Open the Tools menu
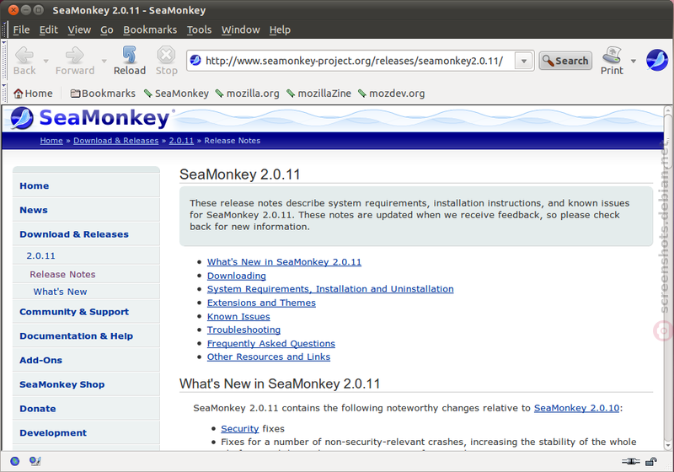Viewport: 674px width, 472px height. coord(199,29)
